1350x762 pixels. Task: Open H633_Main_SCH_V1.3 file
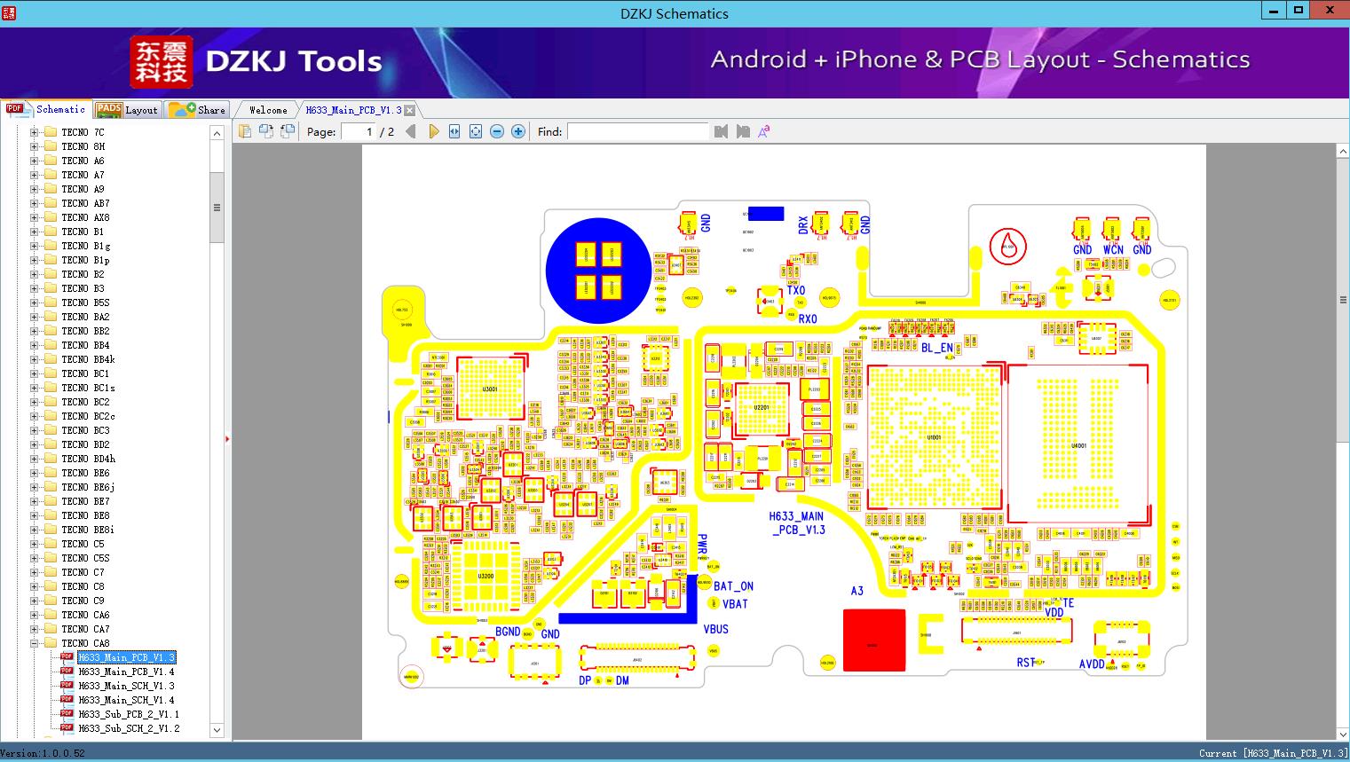[x=126, y=686]
